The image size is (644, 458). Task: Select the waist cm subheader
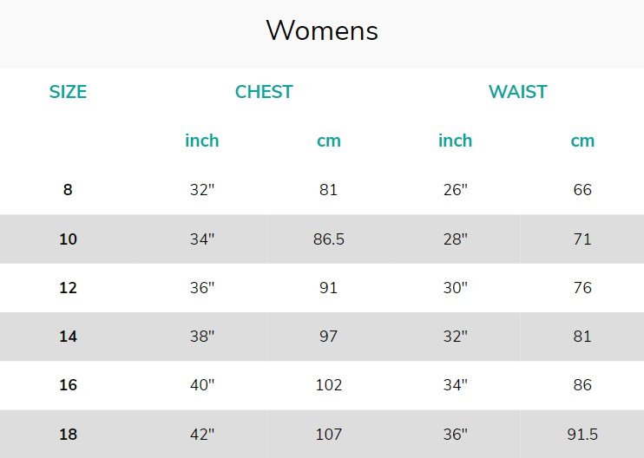582,141
